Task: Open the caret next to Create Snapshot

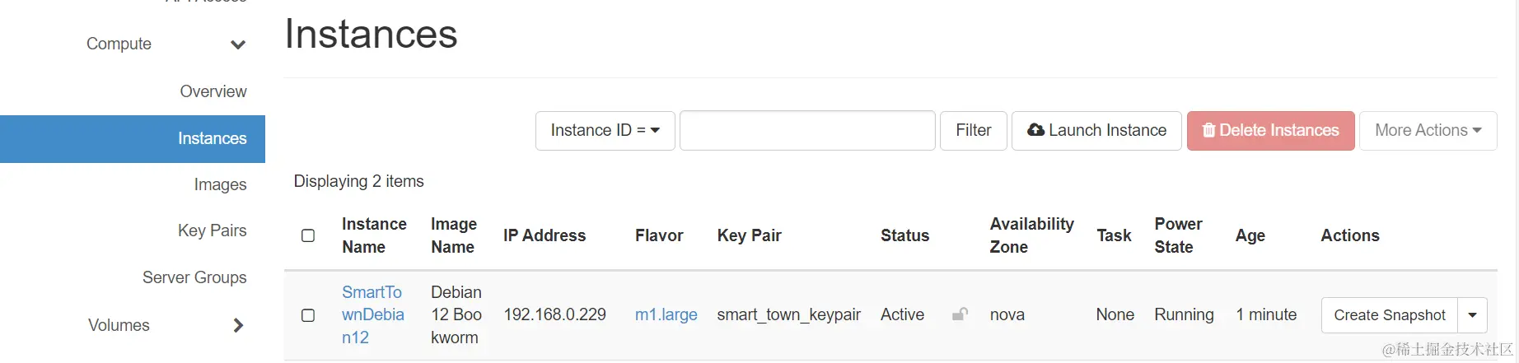Action: point(1472,315)
